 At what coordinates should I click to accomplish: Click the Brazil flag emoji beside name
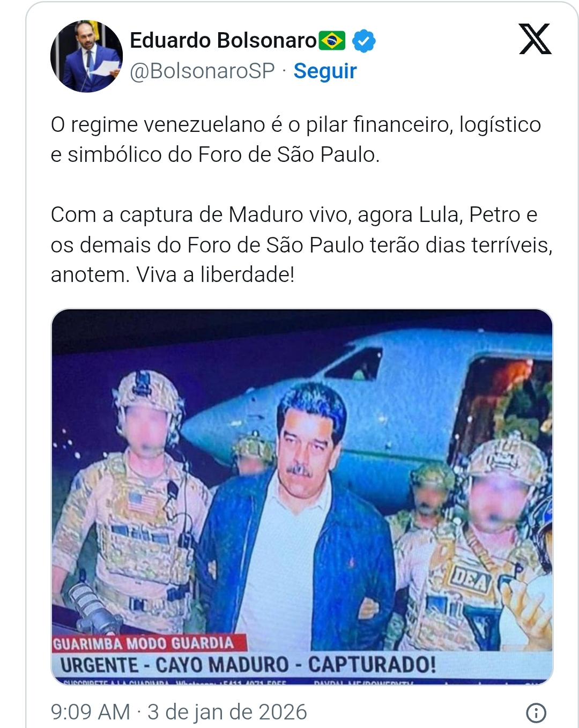[332, 41]
